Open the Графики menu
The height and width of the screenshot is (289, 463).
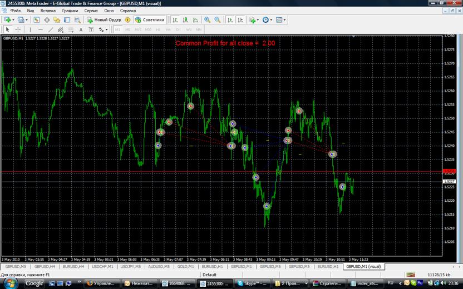click(70, 11)
